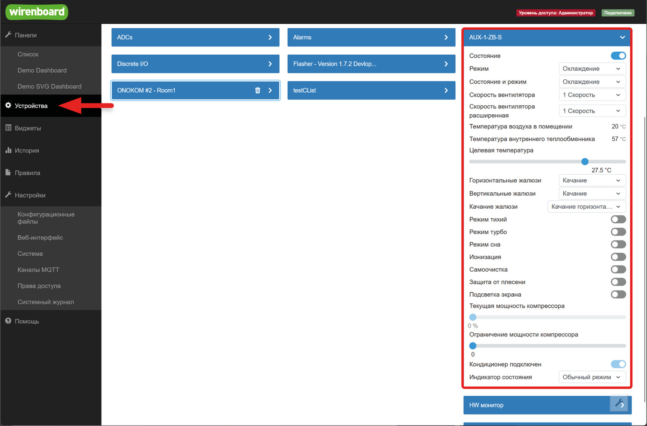Open Горизонтальные жалюзи dropdown
The image size is (647, 426).
tap(592, 181)
